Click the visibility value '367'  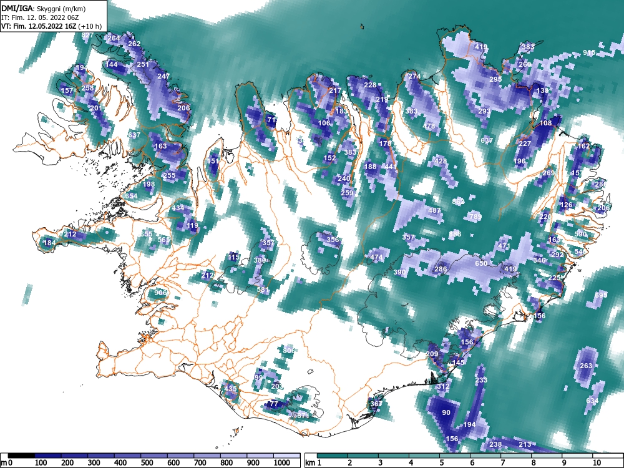pyautogui.click(x=376, y=404)
